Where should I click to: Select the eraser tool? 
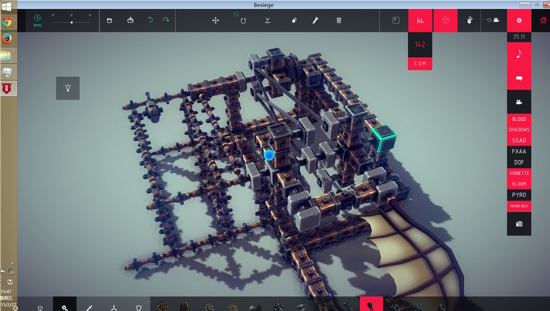pyautogui.click(x=294, y=20)
